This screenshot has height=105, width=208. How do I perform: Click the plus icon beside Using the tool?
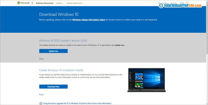[41, 103]
